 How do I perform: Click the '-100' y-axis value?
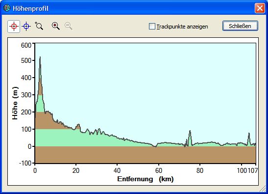coord(25,163)
